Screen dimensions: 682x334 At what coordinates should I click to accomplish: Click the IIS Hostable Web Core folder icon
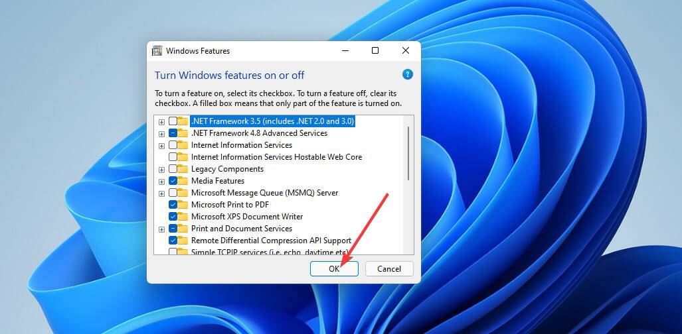point(183,157)
